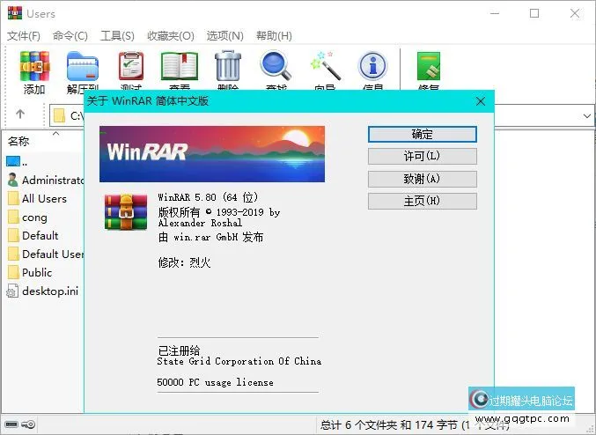Select the cong folder
The height and width of the screenshot is (435, 596).
tap(27, 217)
